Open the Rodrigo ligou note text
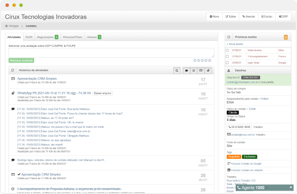 pos(61,160)
